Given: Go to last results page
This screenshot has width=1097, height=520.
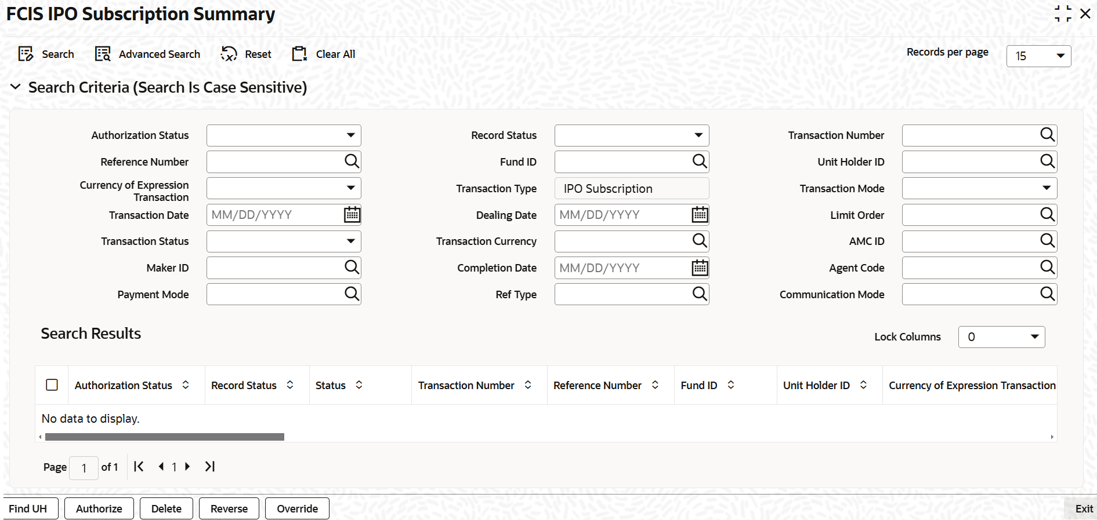Looking at the screenshot, I should pos(209,467).
